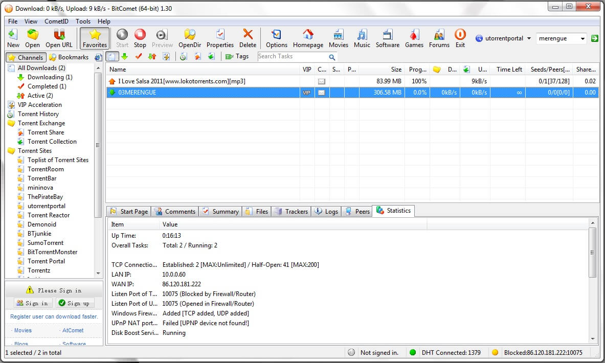This screenshot has width=605, height=363.
Task: Open the Help menu
Action: click(x=104, y=21)
